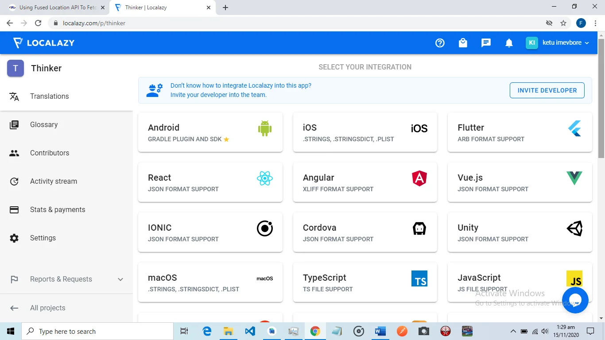605x340 pixels.
Task: Open Activity stream in the sidebar
Action: tap(66, 182)
